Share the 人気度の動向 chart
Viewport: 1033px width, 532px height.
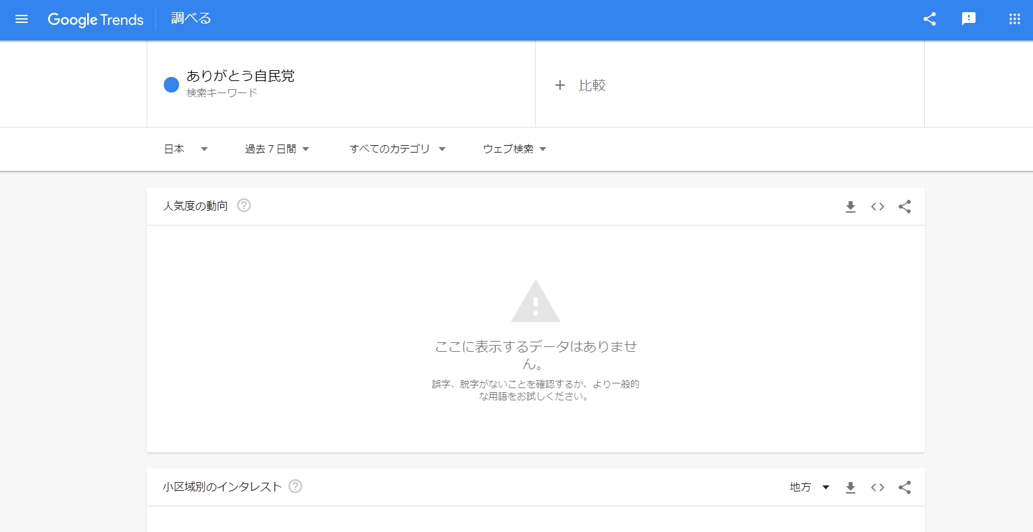tap(905, 207)
